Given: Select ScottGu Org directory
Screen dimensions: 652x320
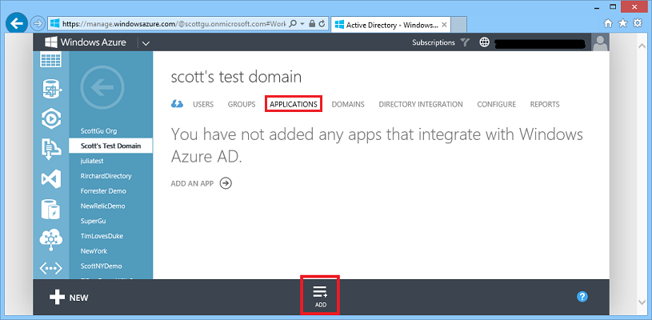Looking at the screenshot, I should tap(98, 131).
